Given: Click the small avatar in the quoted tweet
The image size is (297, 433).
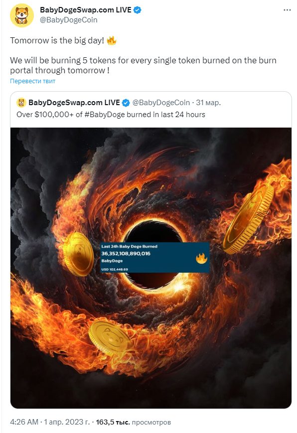Looking at the screenshot, I should (21, 103).
